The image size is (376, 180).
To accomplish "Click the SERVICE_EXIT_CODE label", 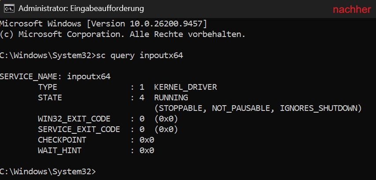I will pos(79,129).
